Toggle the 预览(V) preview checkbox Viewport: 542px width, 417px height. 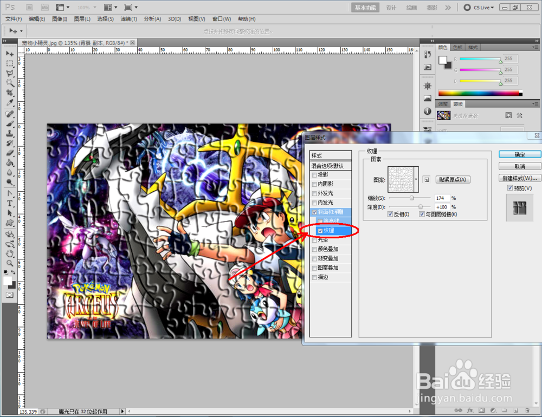[x=510, y=188]
